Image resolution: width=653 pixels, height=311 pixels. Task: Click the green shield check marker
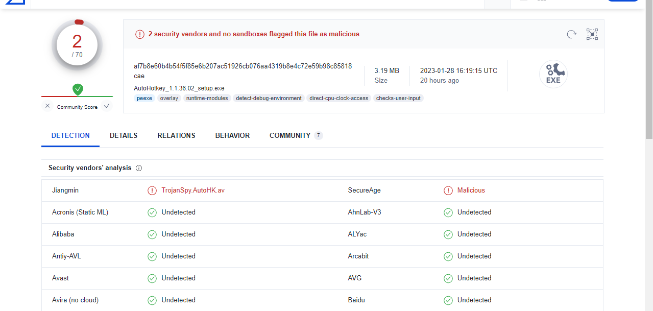pyautogui.click(x=78, y=89)
